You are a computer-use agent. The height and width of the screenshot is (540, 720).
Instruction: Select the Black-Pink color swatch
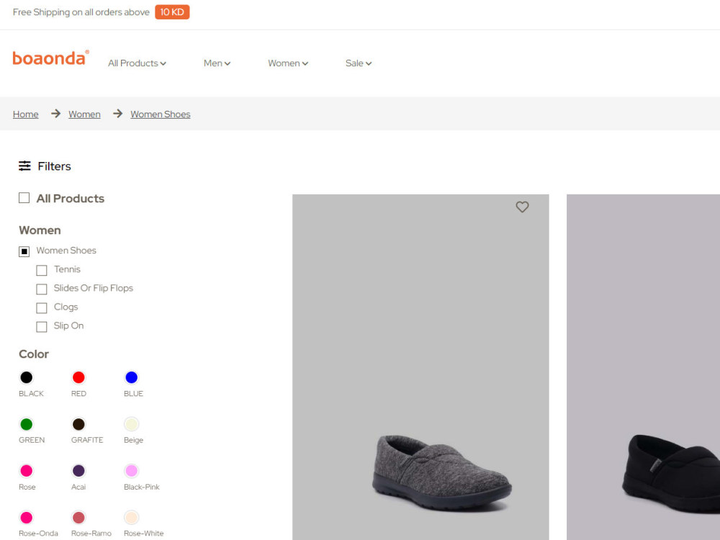click(131, 471)
